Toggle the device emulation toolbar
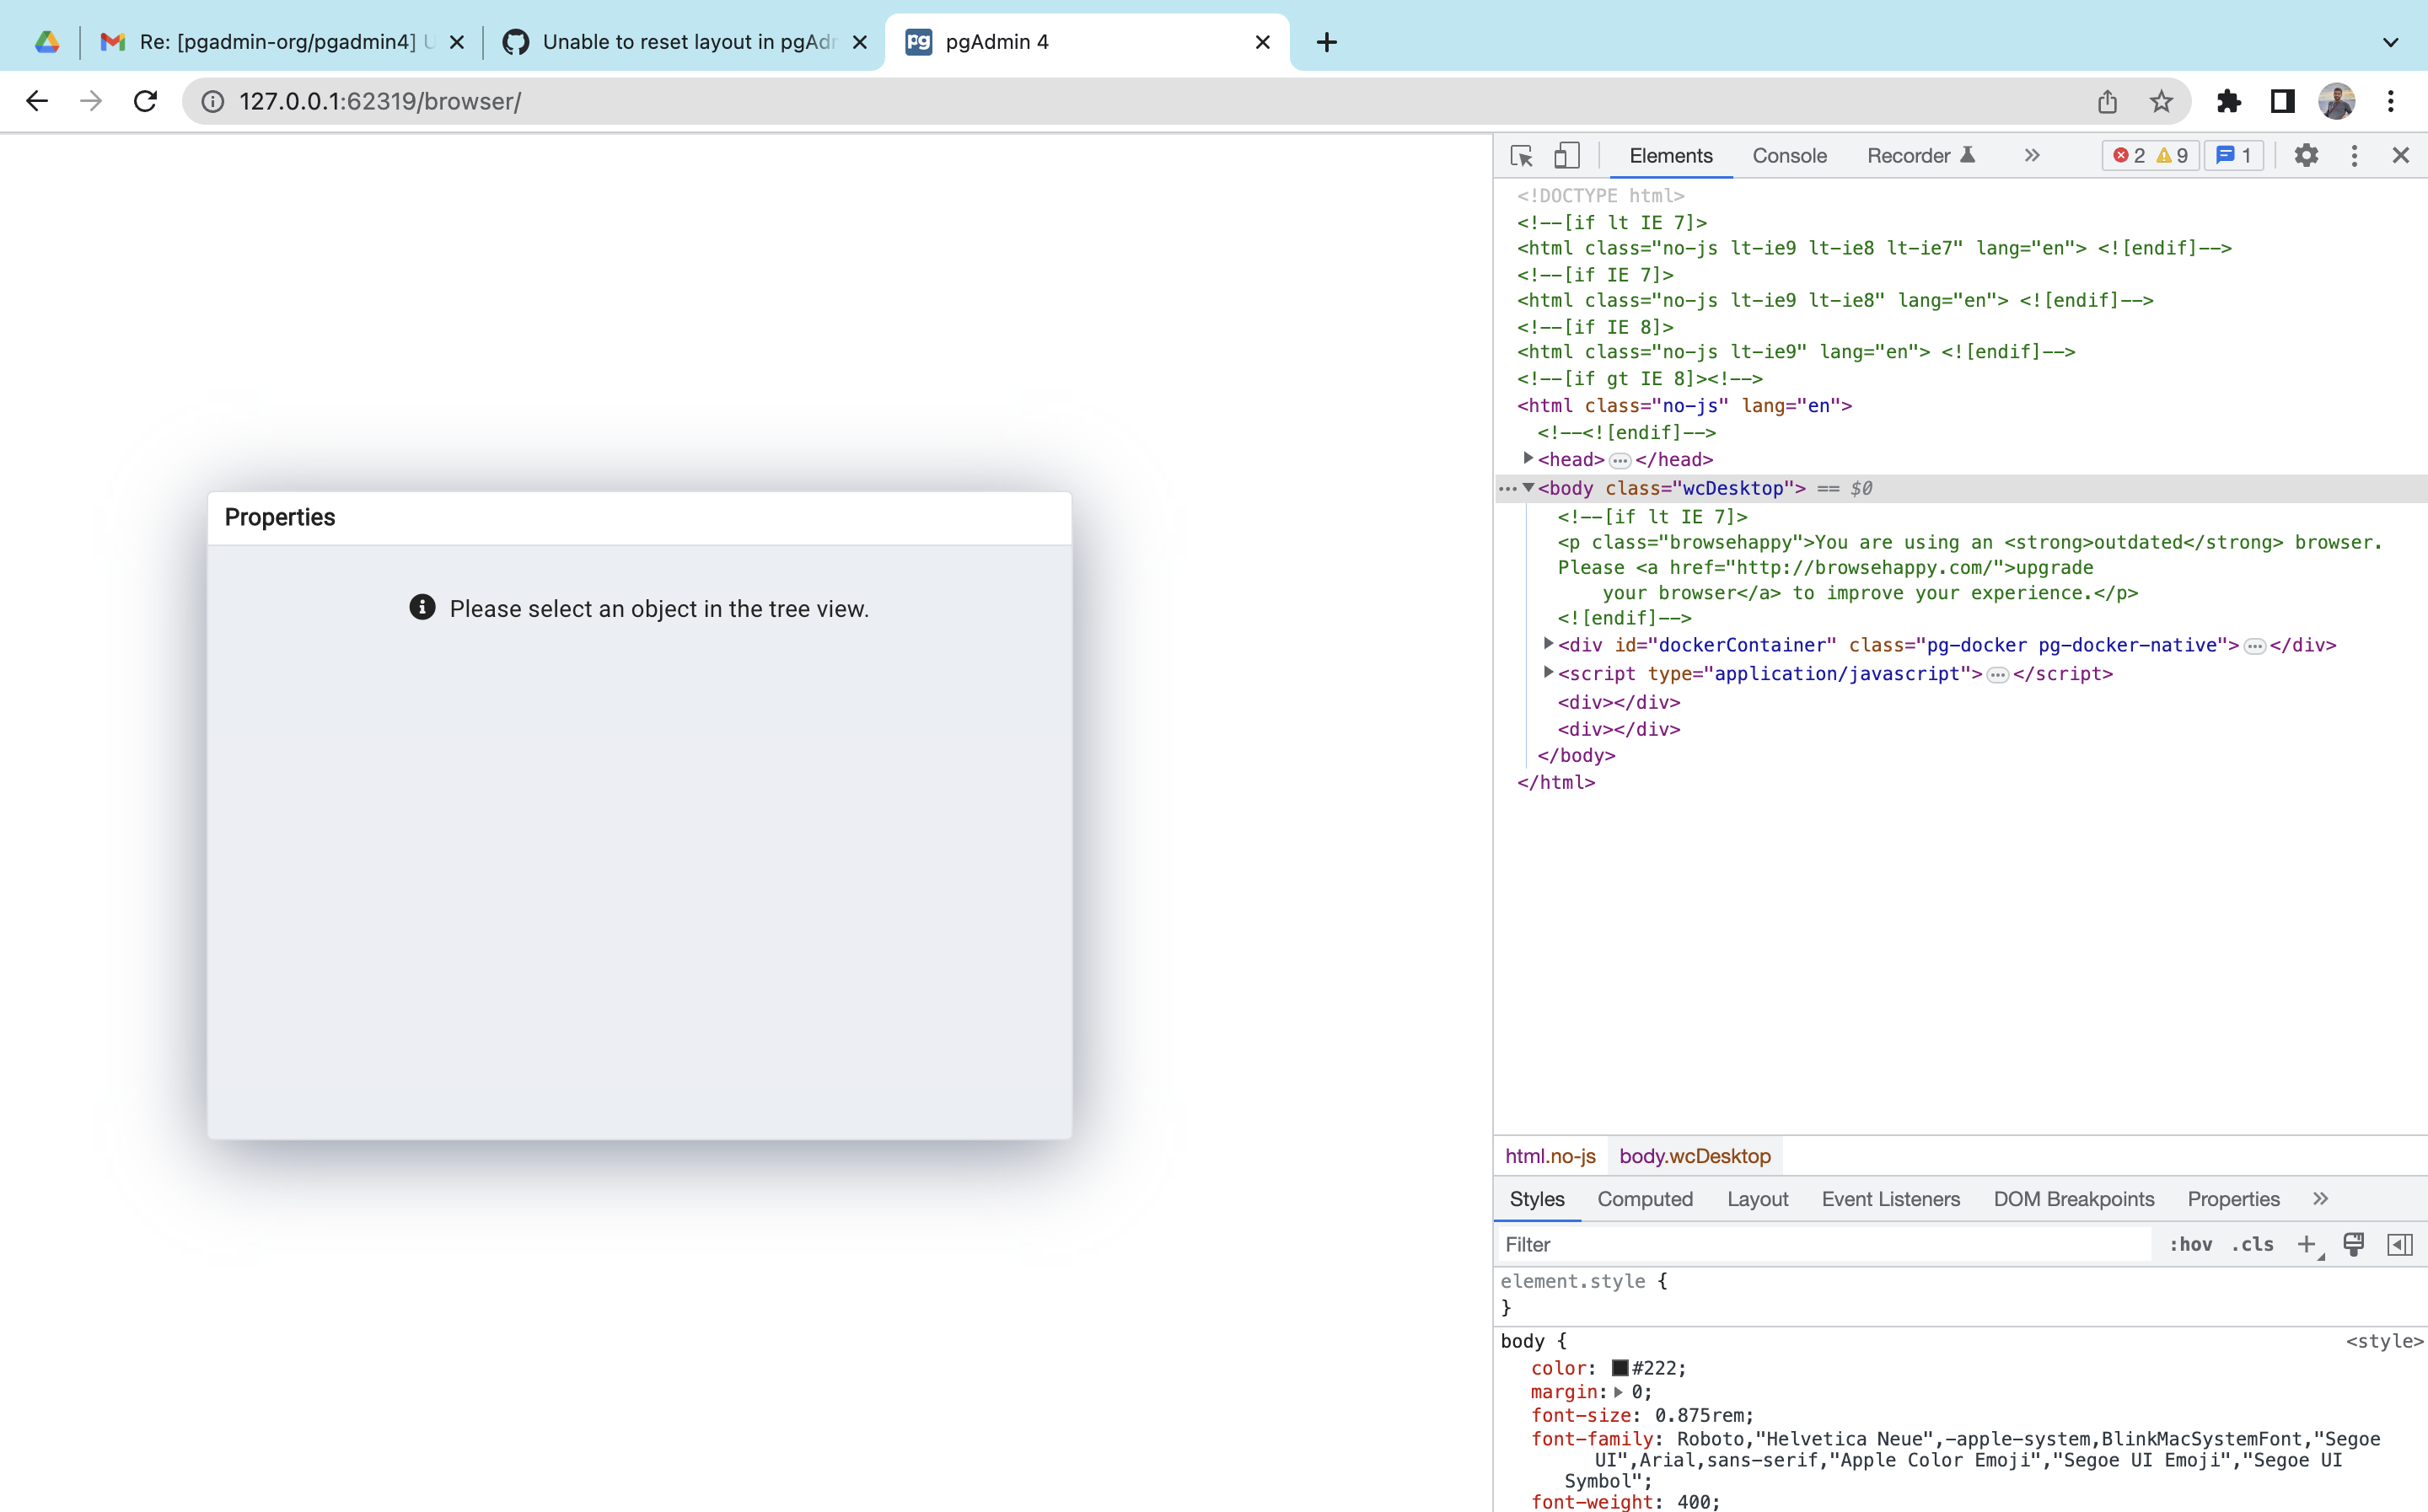Screen dimensions: 2428x1512 1566,155
